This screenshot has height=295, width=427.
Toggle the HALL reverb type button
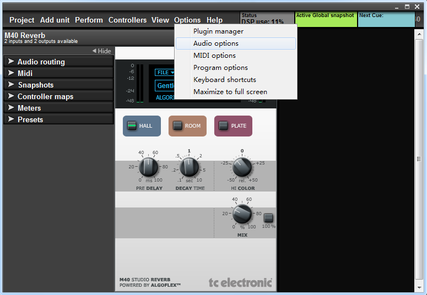tap(142, 126)
